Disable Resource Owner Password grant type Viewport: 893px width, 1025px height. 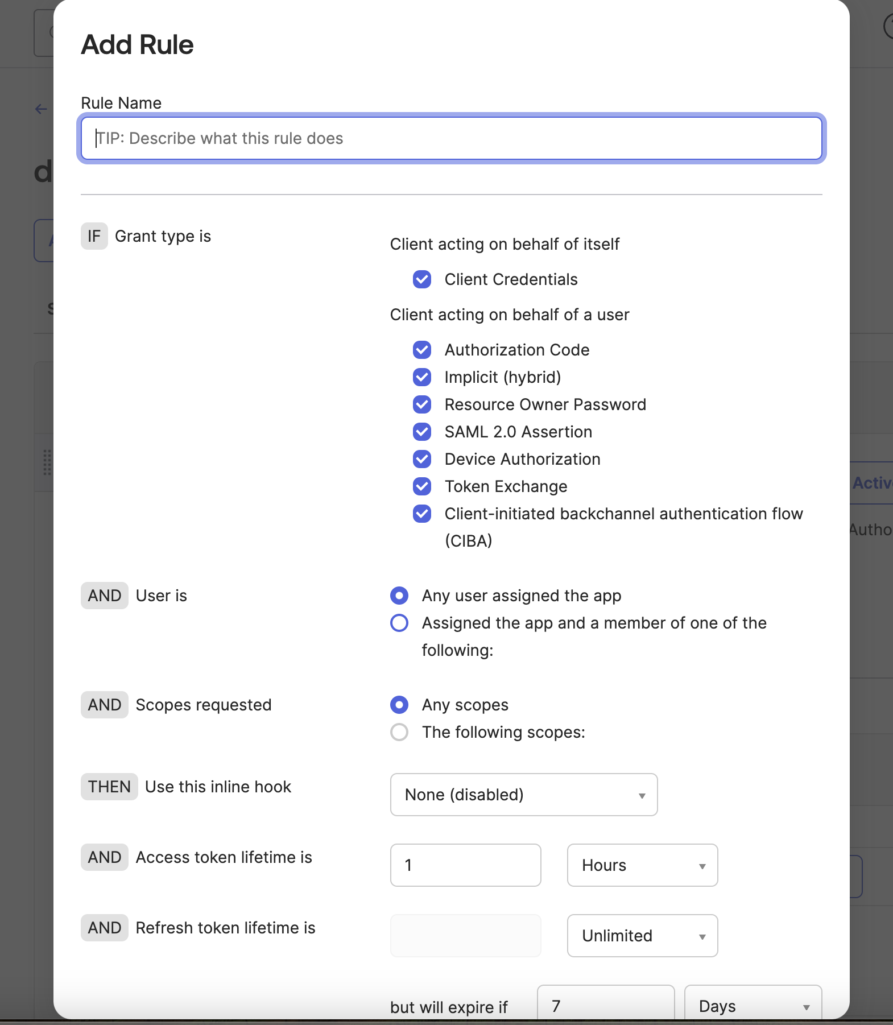422,404
